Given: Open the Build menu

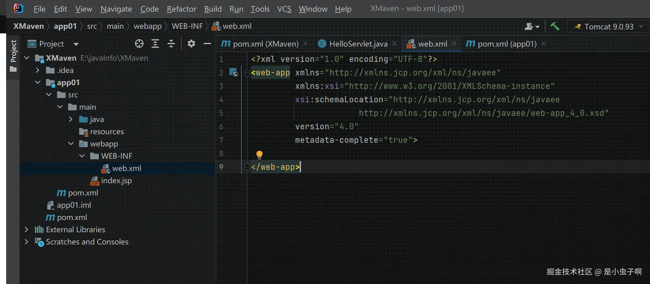Looking at the screenshot, I should 213,9.
